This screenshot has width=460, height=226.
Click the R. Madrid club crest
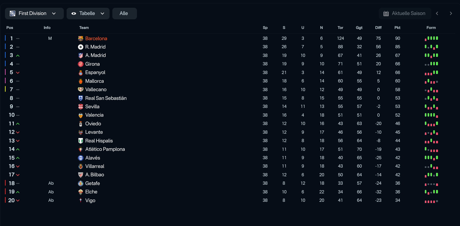(x=81, y=47)
